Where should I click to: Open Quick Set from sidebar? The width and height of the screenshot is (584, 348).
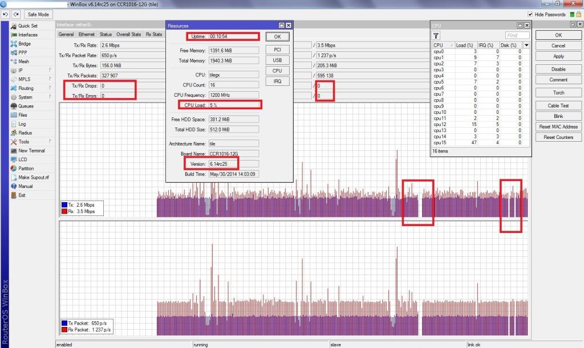tap(28, 26)
